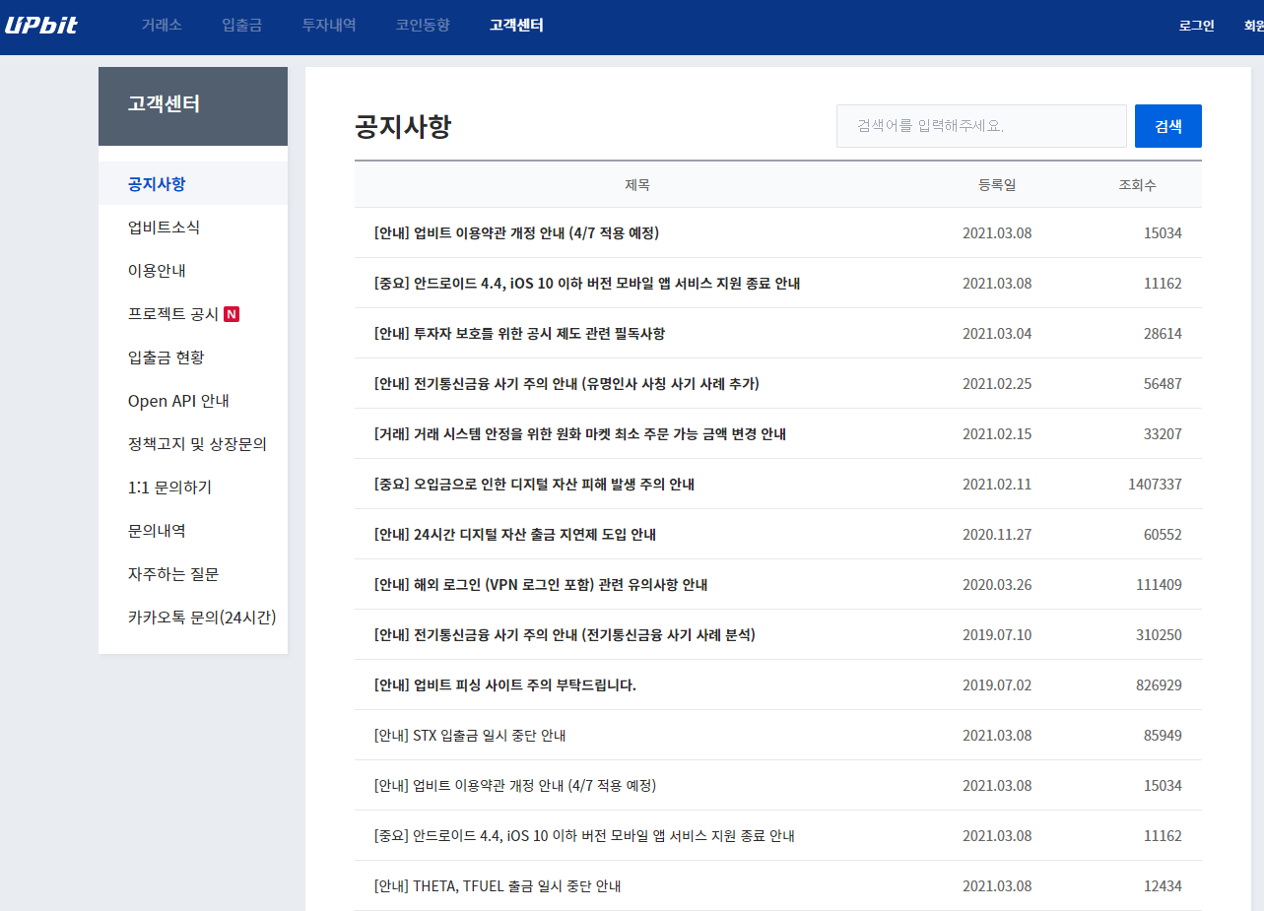Click the date 2020.11.27

pyautogui.click(x=997, y=535)
